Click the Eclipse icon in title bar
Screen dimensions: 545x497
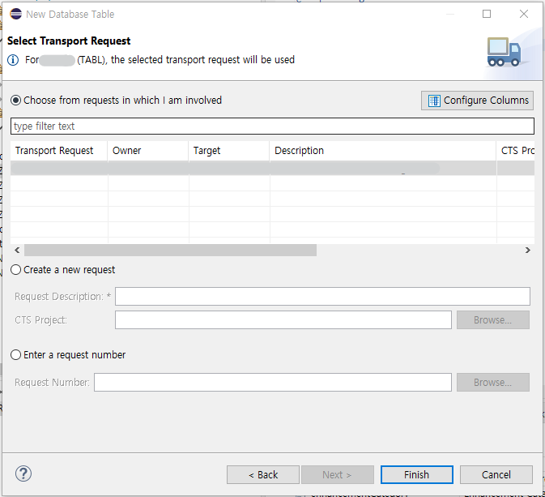[15, 14]
